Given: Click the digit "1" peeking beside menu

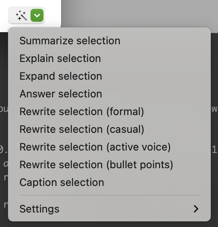Looking at the screenshot, I should click(214, 149).
